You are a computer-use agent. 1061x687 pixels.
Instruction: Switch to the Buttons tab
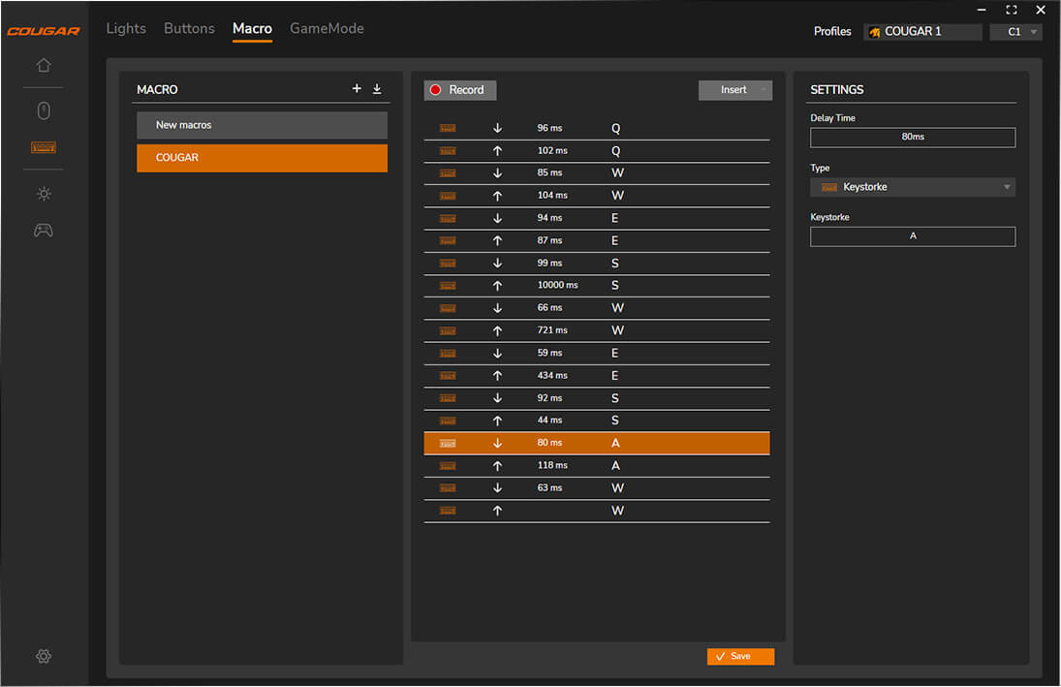(189, 29)
